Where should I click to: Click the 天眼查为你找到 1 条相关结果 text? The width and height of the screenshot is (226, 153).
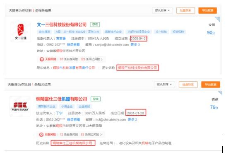[x=29, y=85]
